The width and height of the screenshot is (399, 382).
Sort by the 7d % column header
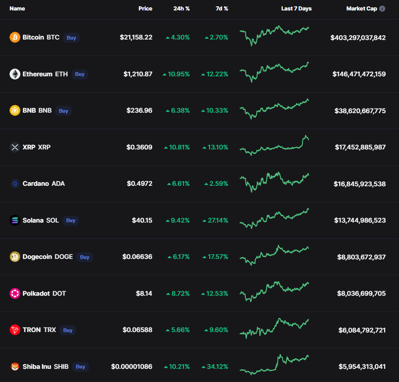click(222, 9)
